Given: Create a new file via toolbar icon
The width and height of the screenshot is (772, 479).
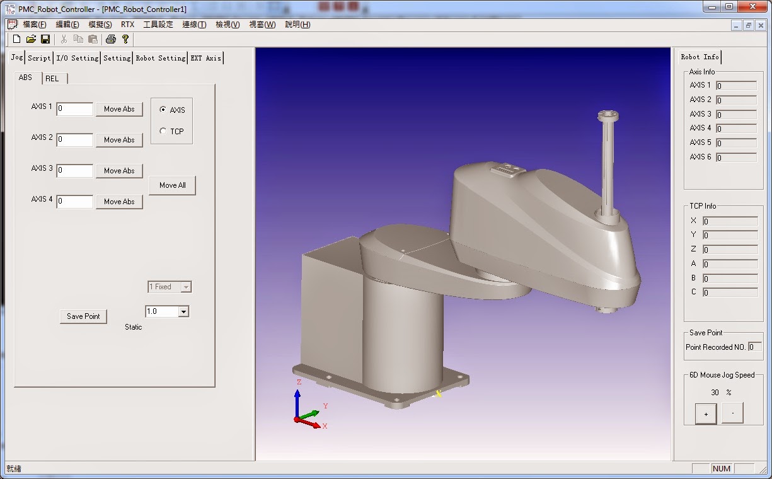Looking at the screenshot, I should (16, 39).
